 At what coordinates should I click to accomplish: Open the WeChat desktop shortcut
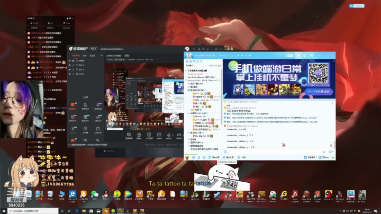(95, 194)
